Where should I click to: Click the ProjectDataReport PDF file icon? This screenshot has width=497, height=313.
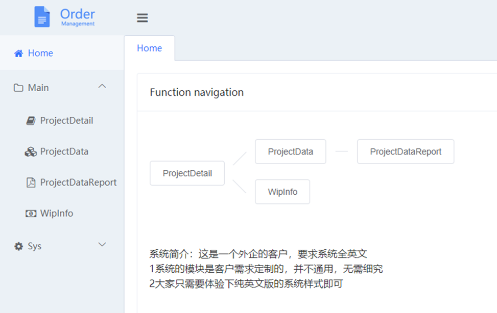31,182
